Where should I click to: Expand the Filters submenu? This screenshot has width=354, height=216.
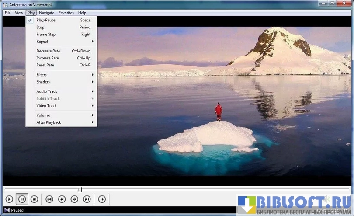pyautogui.click(x=42, y=75)
